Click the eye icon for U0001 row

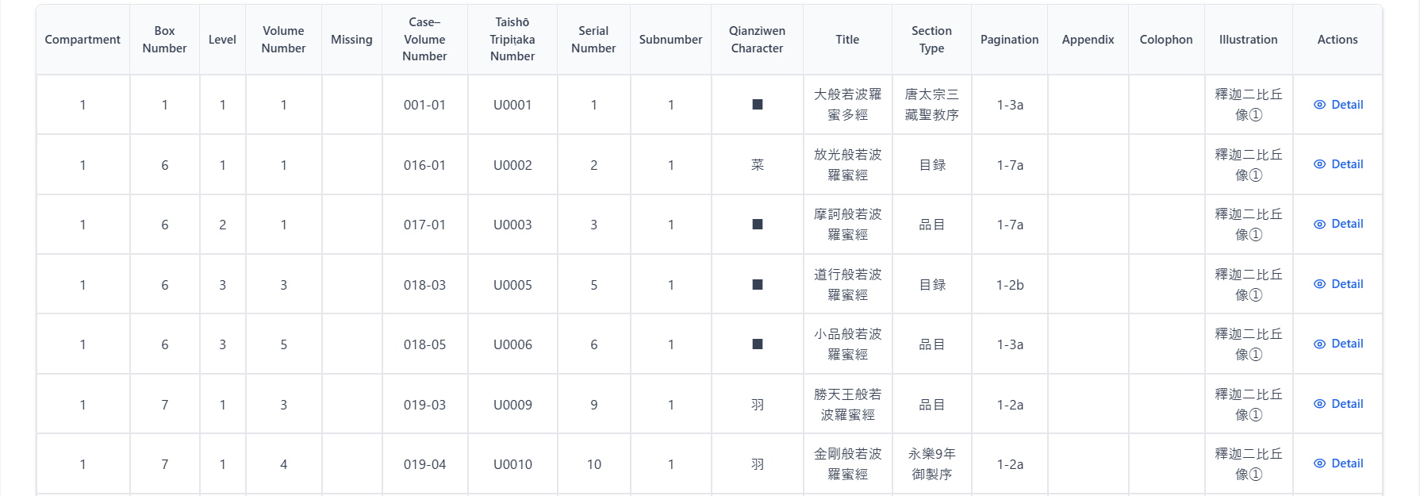(1319, 105)
